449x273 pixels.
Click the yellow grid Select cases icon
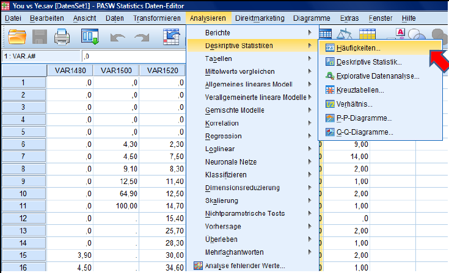tap(367, 34)
